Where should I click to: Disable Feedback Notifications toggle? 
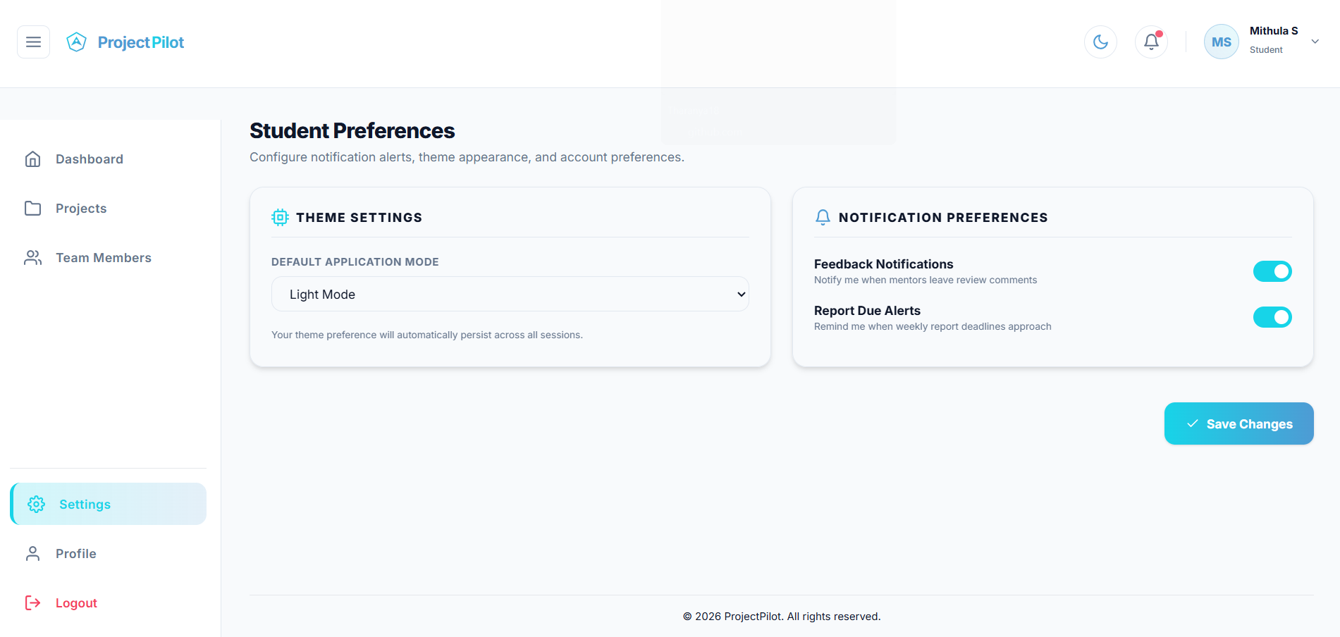(x=1272, y=271)
